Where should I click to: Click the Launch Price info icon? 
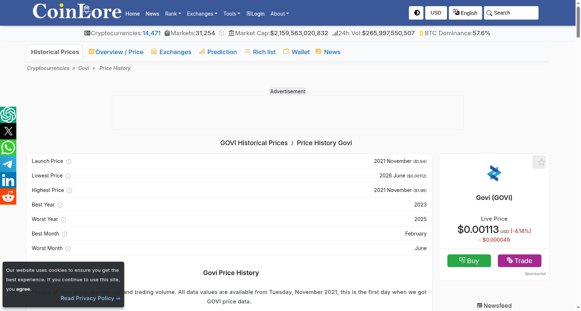coord(69,161)
